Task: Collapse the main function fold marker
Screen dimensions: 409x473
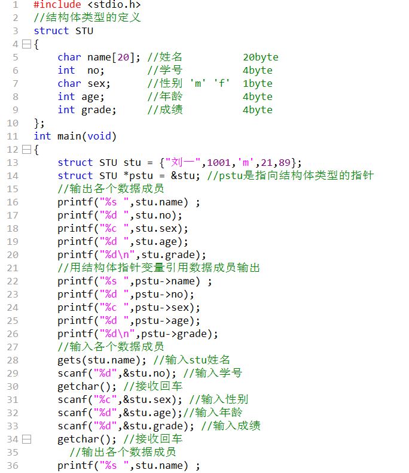Action: (x=27, y=149)
